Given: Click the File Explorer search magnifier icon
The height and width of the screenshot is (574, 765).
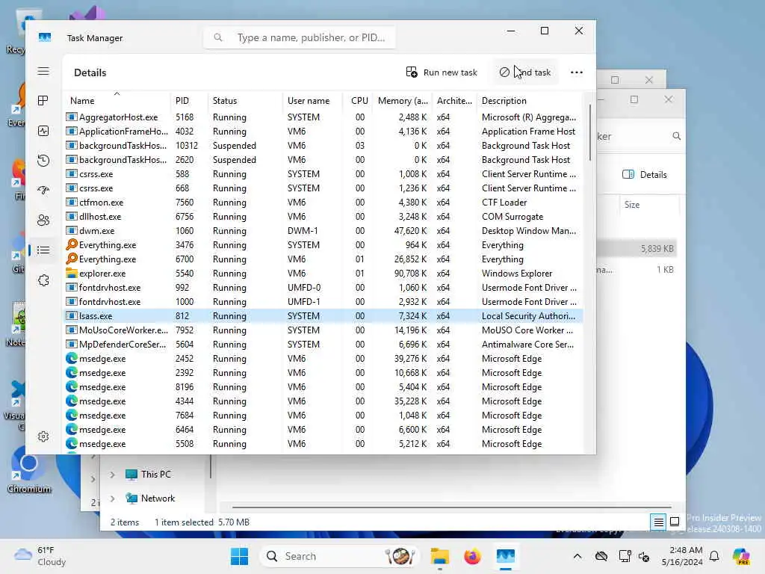Looking at the screenshot, I should click(677, 136).
